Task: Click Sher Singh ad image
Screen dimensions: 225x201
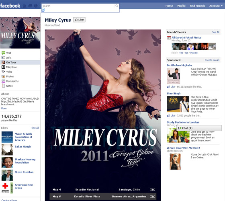Action: 178,104
